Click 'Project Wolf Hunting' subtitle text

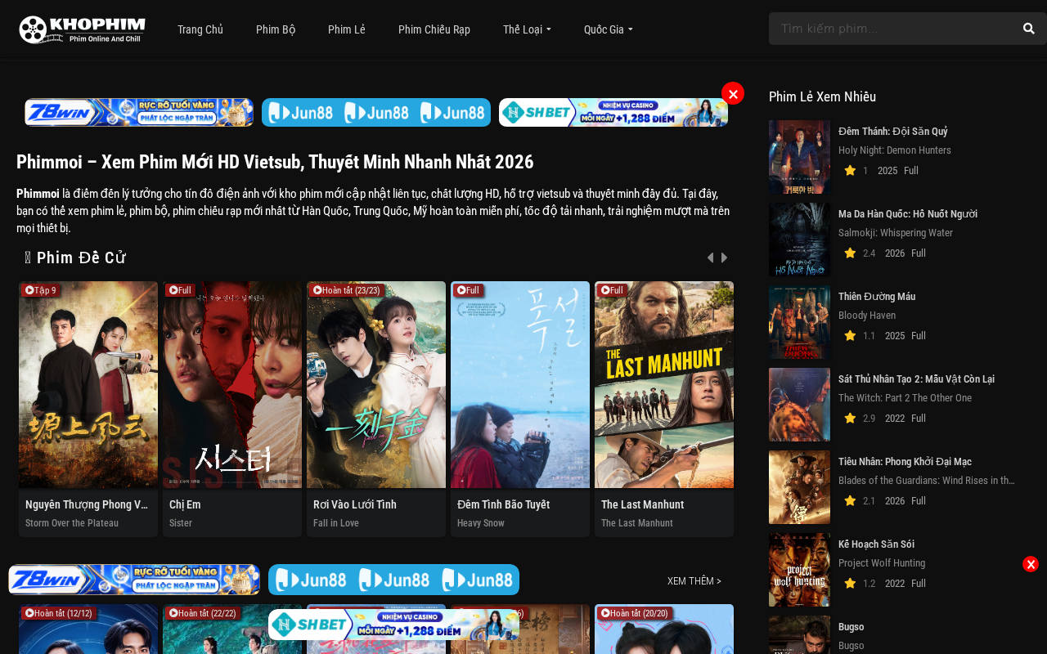(x=882, y=563)
